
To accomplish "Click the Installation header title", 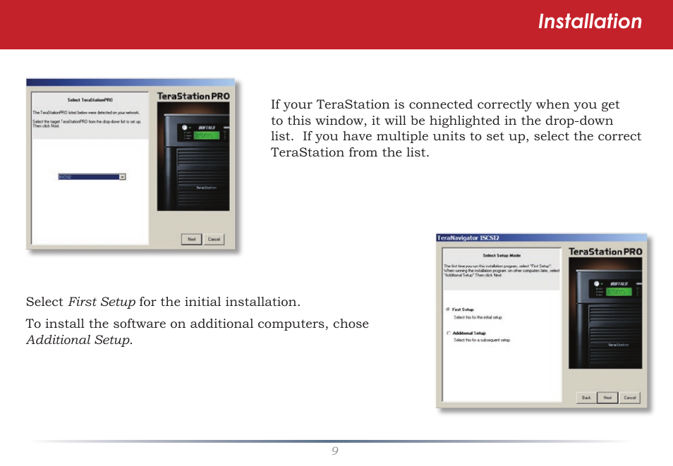I will [x=590, y=21].
